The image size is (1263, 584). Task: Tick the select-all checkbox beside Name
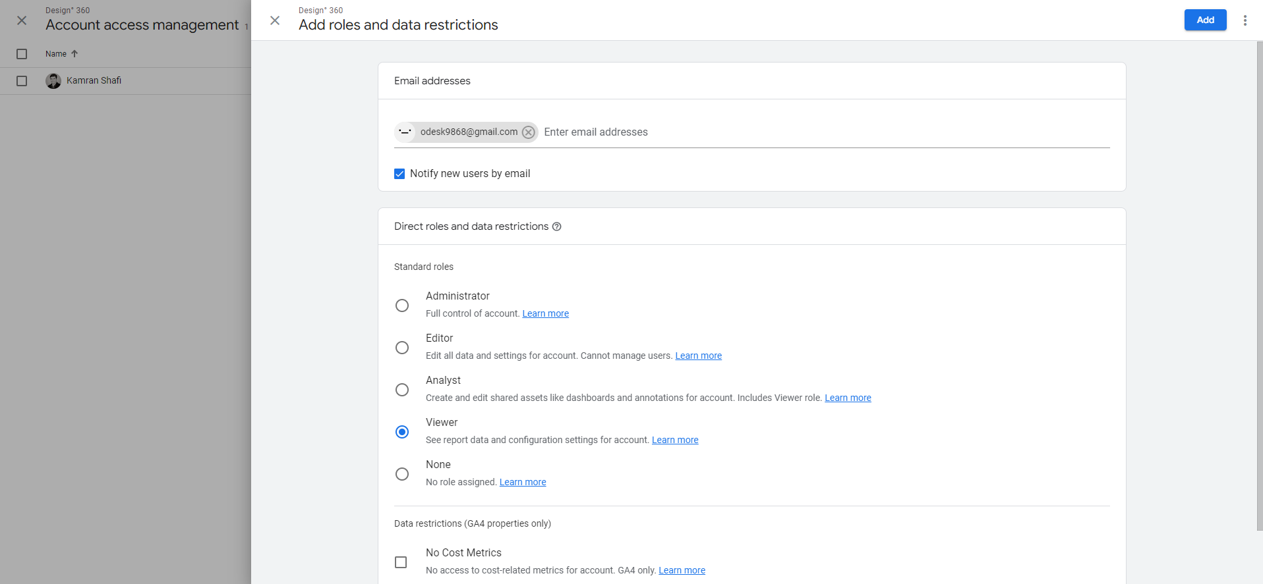pos(22,54)
